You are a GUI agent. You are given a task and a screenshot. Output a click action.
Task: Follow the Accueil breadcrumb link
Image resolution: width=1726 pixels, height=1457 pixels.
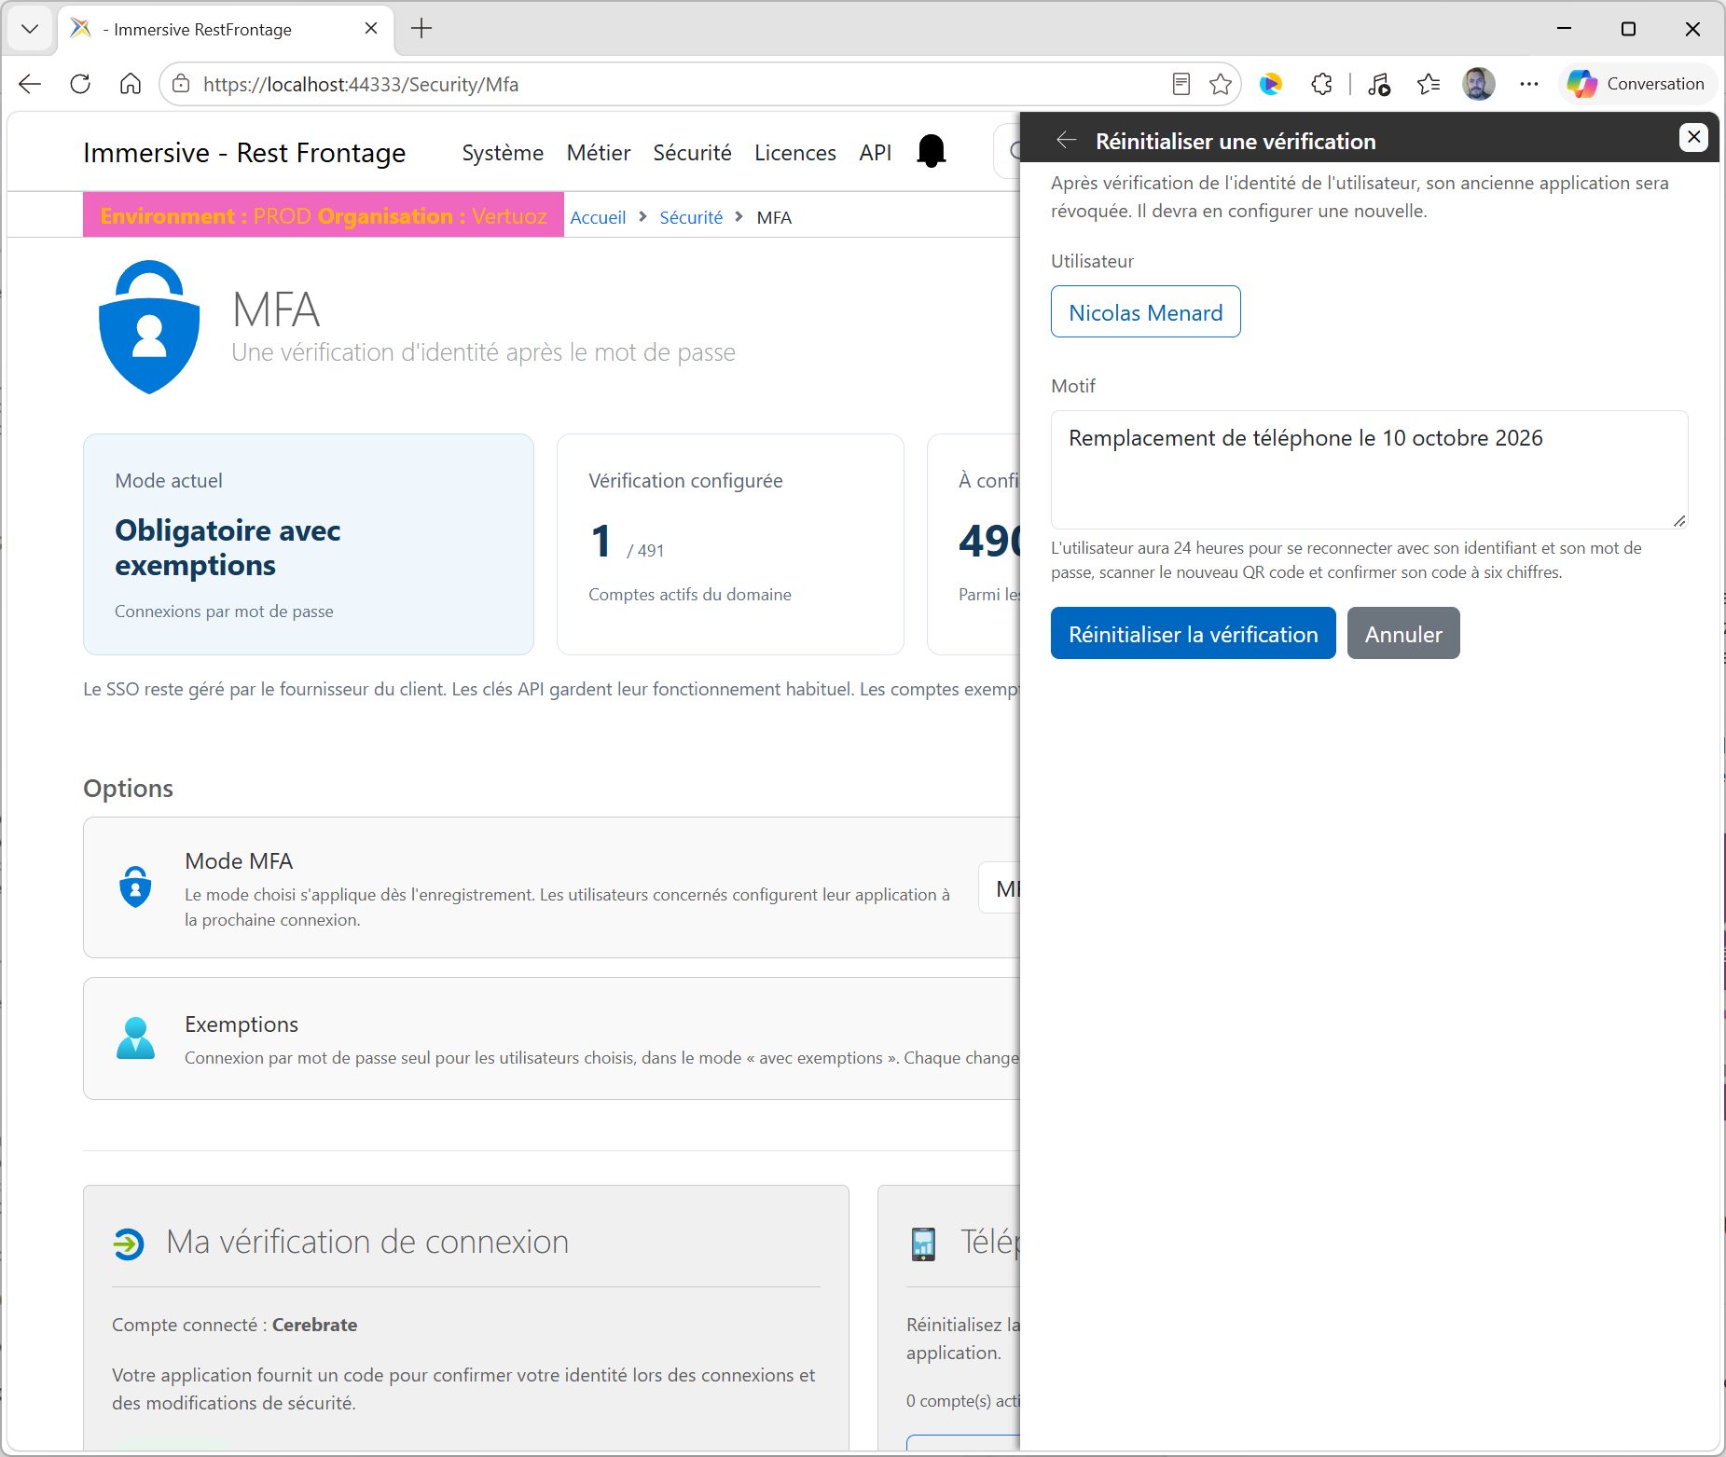(x=598, y=217)
